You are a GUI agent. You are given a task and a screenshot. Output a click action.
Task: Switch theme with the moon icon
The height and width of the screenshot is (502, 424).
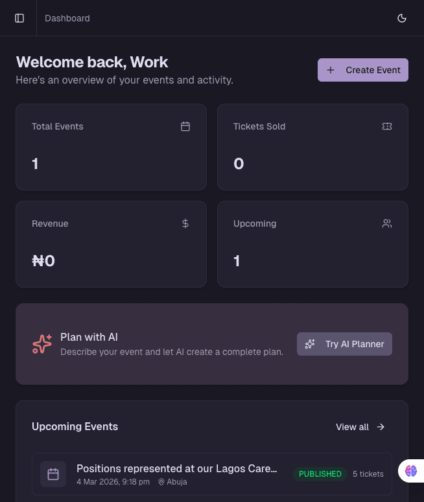click(402, 18)
